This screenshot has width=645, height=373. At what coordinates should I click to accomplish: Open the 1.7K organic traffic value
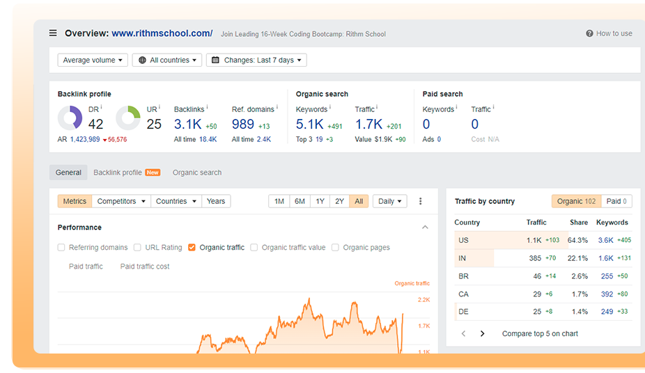(x=368, y=124)
